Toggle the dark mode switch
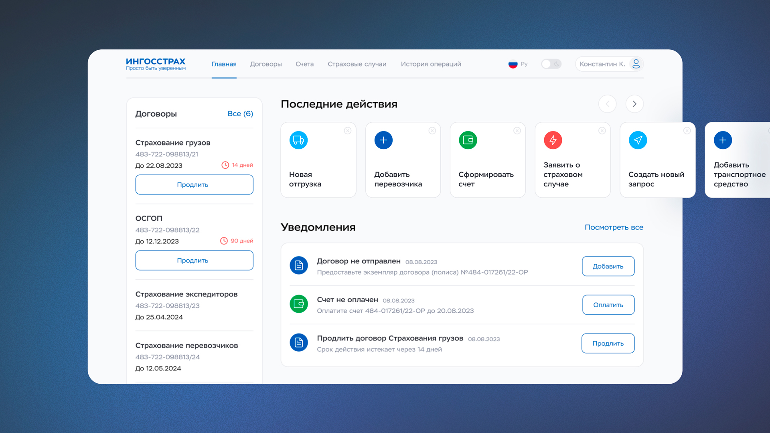The width and height of the screenshot is (770, 433). [551, 64]
